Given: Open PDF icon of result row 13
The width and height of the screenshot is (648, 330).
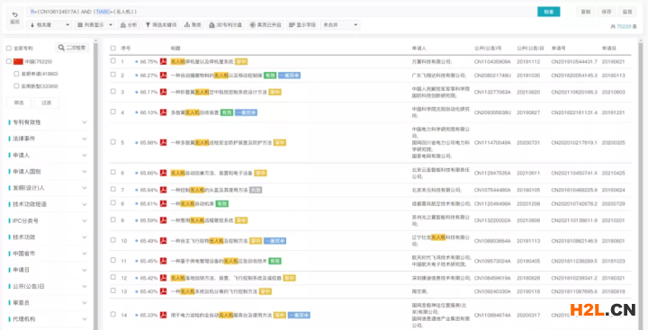Looking at the screenshot, I should tap(163, 291).
